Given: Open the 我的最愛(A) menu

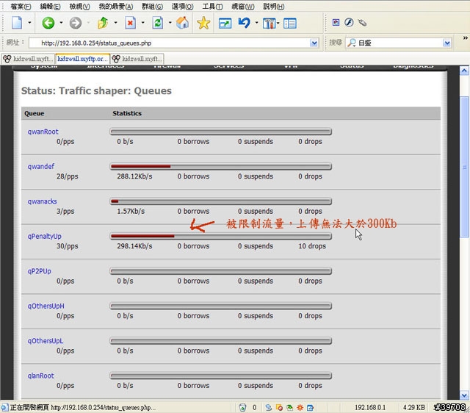Looking at the screenshot, I should (x=116, y=7).
